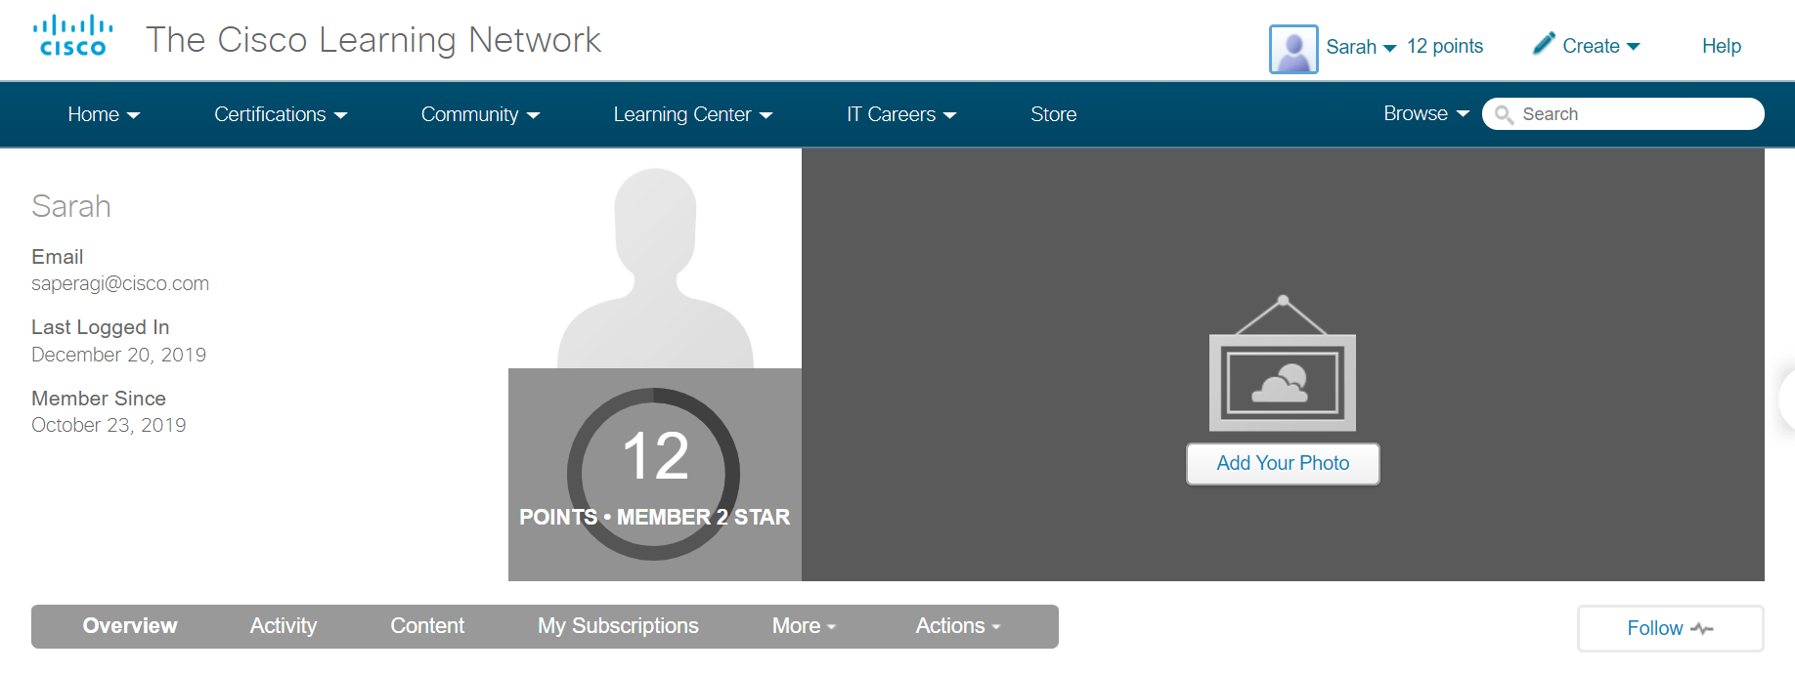The height and width of the screenshot is (675, 1795).
Task: Switch to the Activity tab
Action: (x=284, y=626)
